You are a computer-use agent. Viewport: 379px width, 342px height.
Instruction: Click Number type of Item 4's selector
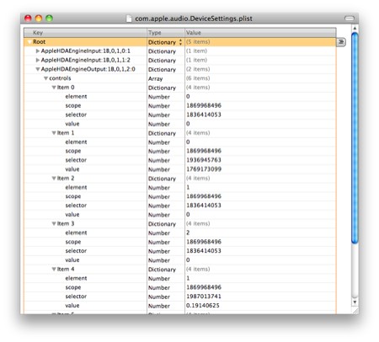159,297
